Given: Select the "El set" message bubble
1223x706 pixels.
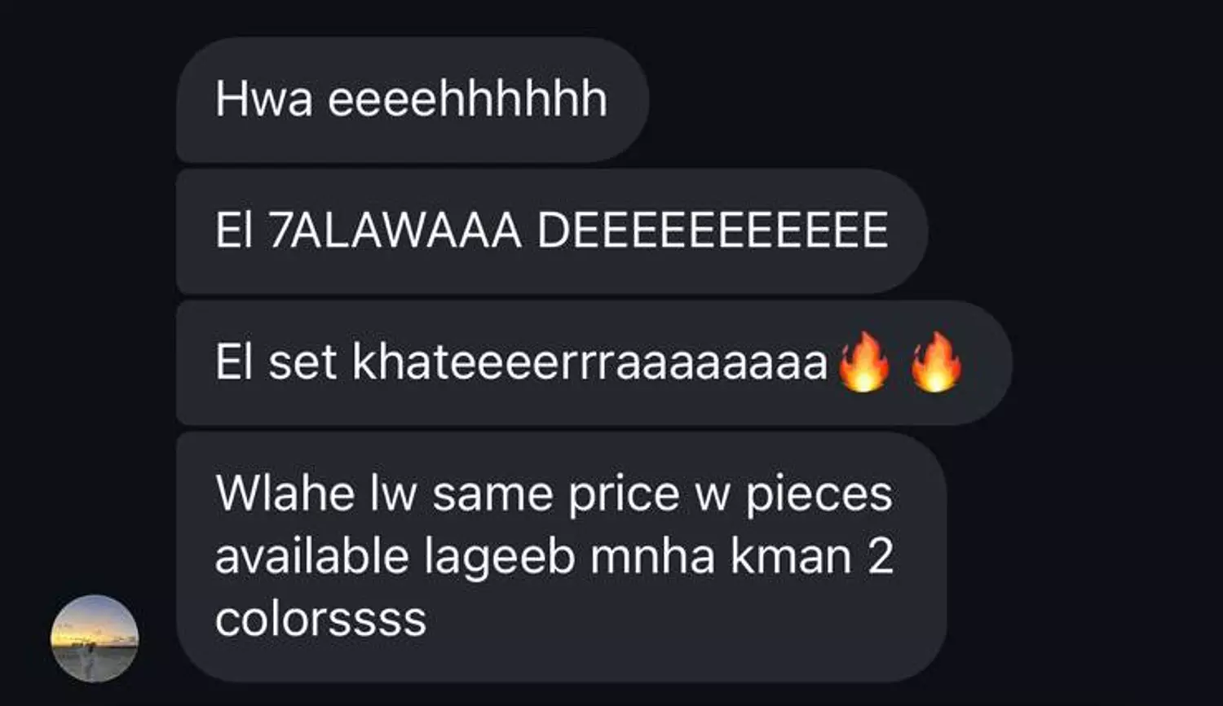Looking at the screenshot, I should pyautogui.click(x=594, y=362).
